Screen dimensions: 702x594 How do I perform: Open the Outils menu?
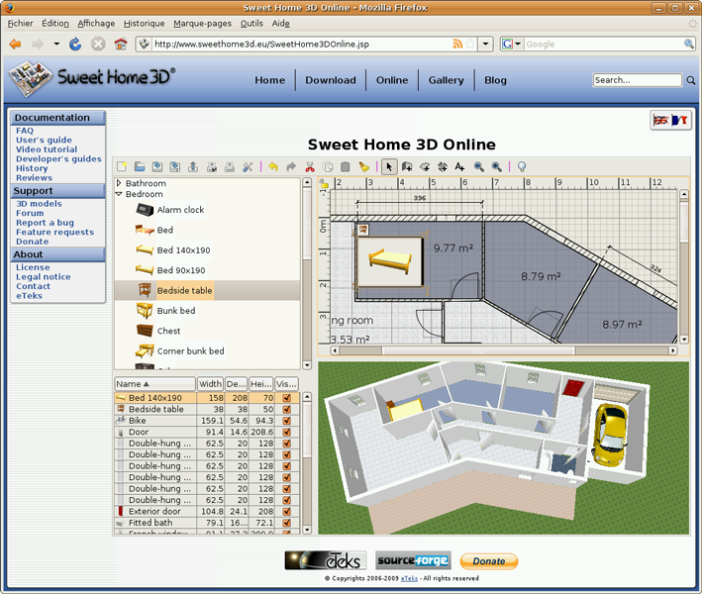pyautogui.click(x=251, y=24)
